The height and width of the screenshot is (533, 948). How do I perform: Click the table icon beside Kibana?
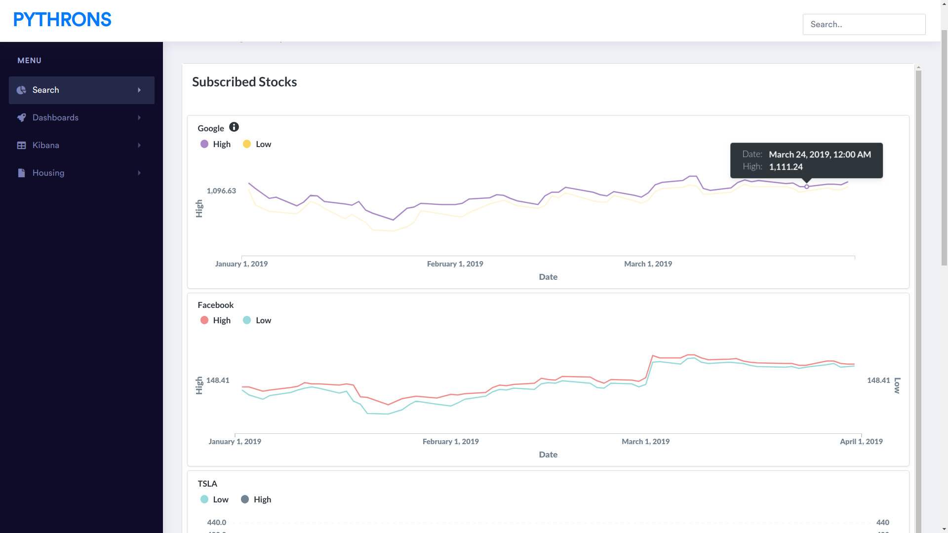click(x=21, y=145)
